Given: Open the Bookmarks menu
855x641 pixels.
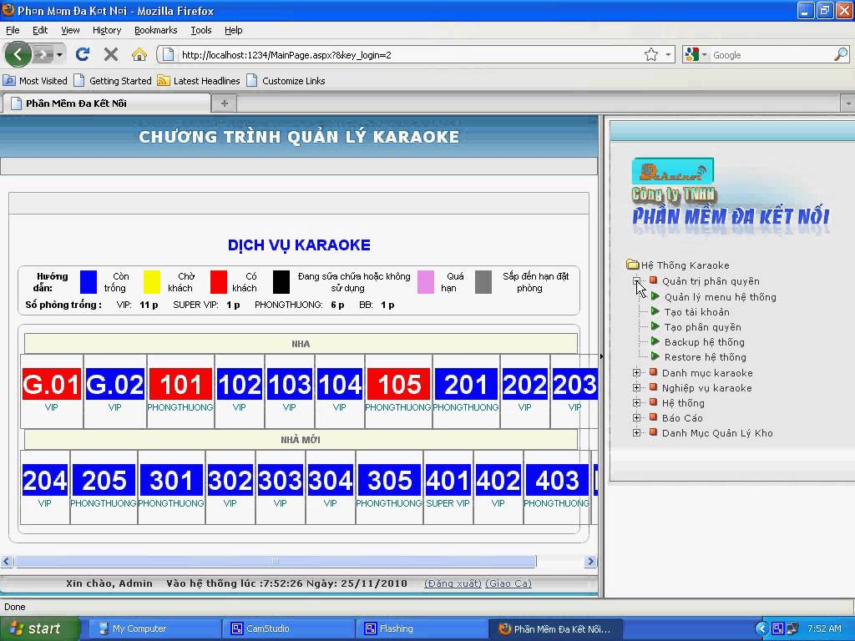Looking at the screenshot, I should point(155,30).
